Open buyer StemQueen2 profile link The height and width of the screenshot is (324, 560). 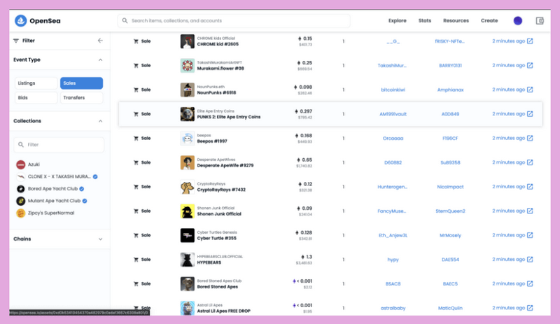coord(450,211)
